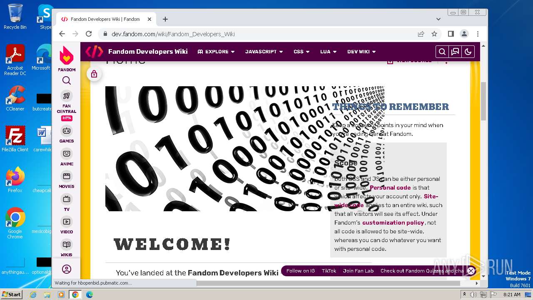Click THINGS TO REMEMBER heading
The height and width of the screenshot is (300, 533).
click(391, 107)
